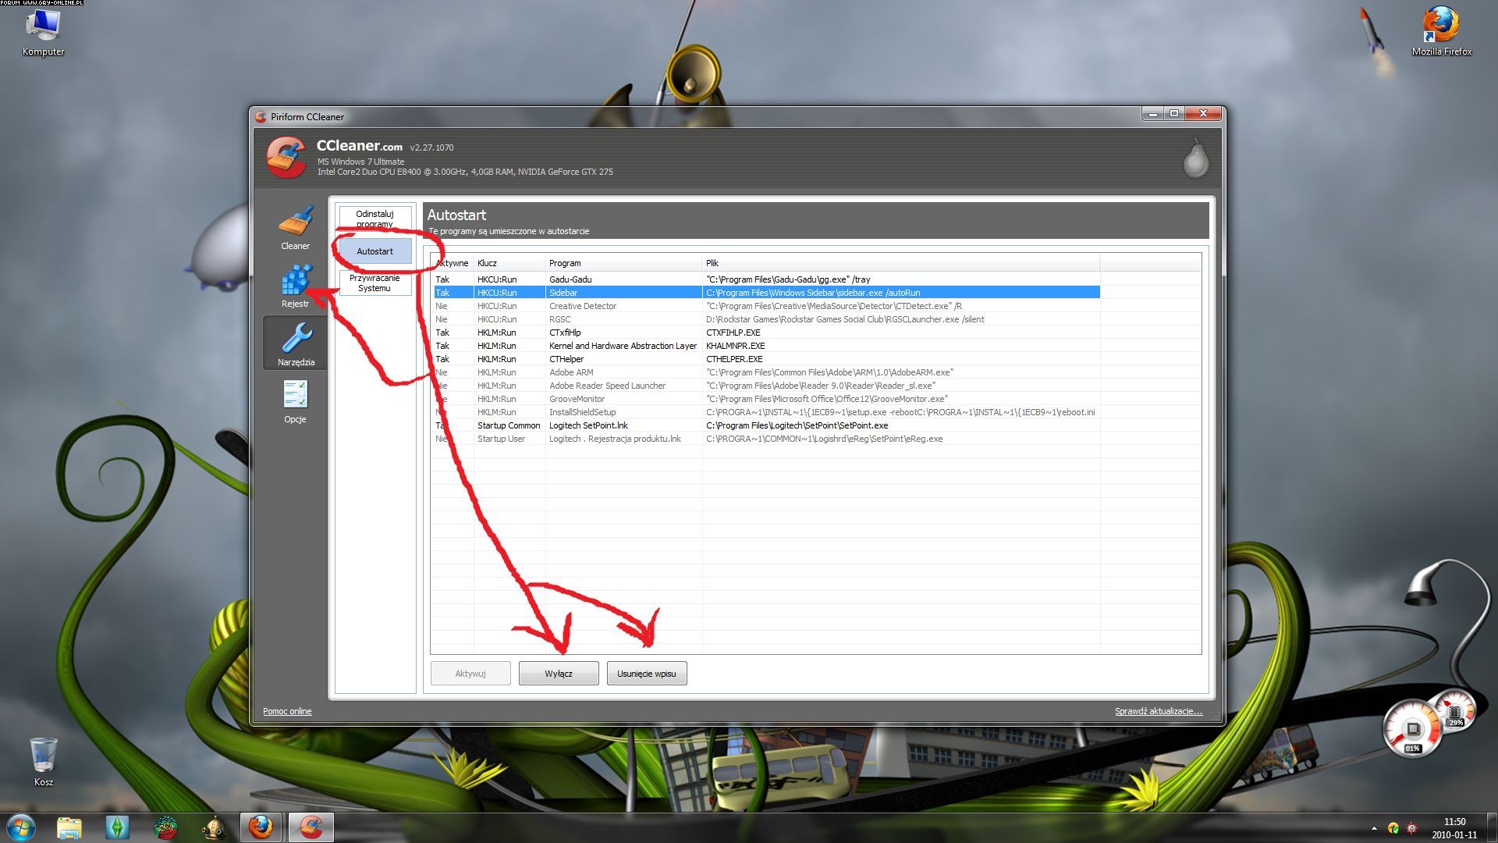Show hidden system tray icons arrow

[x=1374, y=827]
